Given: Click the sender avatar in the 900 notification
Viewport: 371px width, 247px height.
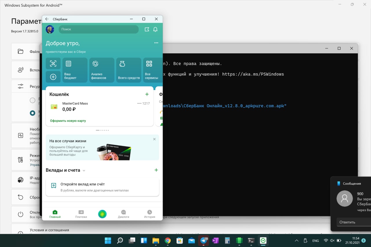Looking at the screenshot, I should coord(345,198).
